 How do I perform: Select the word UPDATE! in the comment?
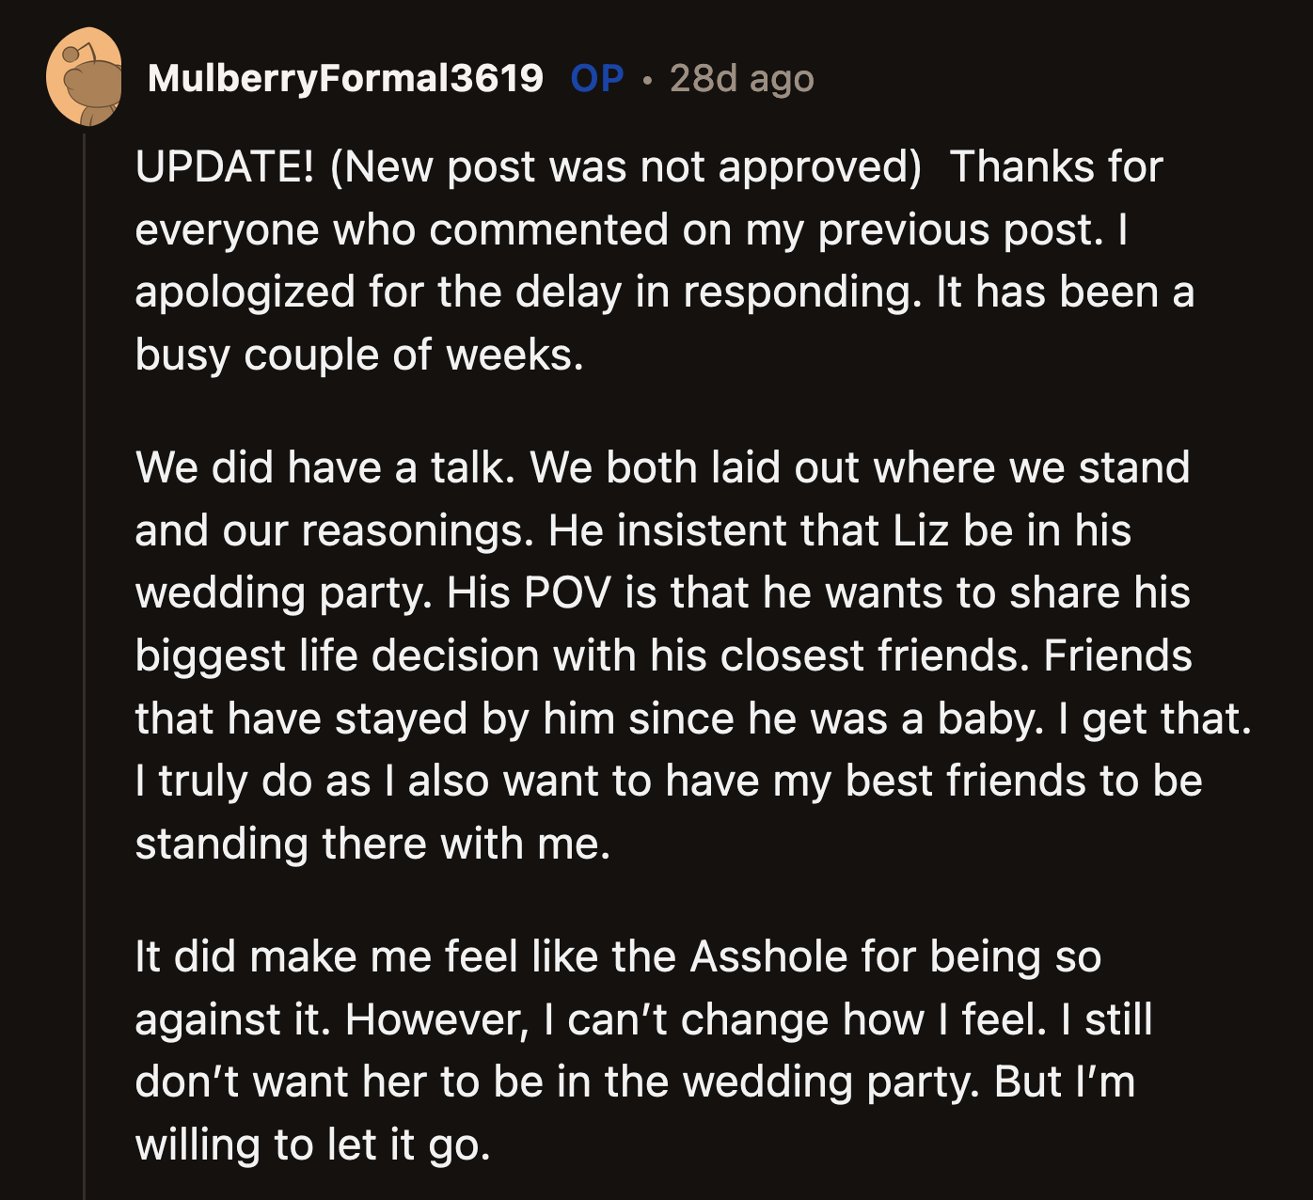point(224,166)
